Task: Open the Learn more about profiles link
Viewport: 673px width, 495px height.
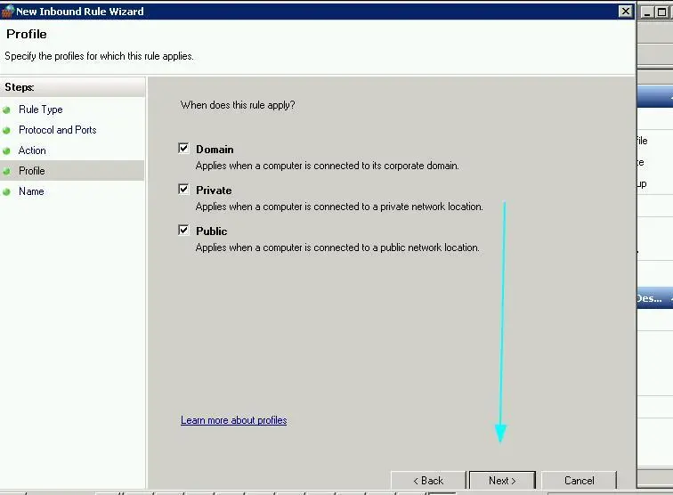Action: pos(233,420)
